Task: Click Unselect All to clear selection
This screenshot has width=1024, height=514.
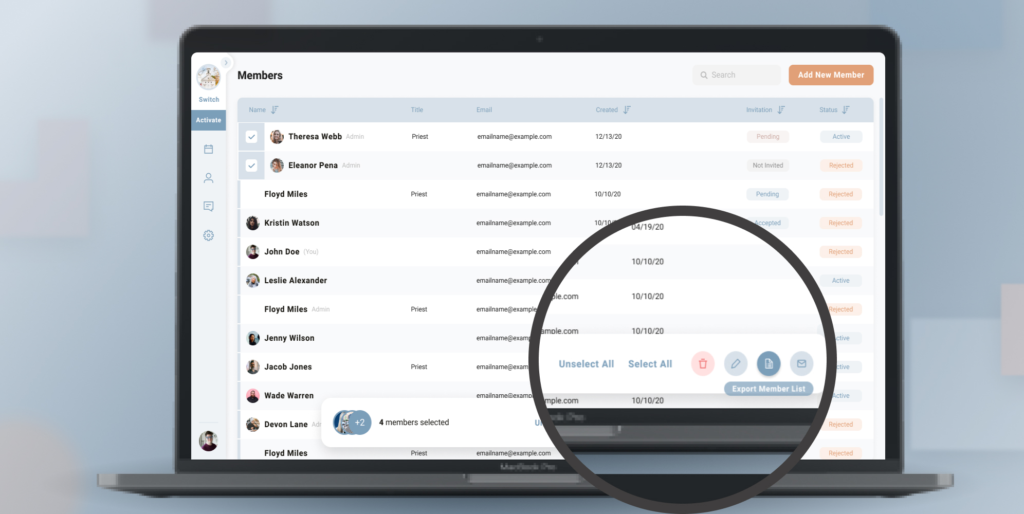Action: pyautogui.click(x=586, y=363)
